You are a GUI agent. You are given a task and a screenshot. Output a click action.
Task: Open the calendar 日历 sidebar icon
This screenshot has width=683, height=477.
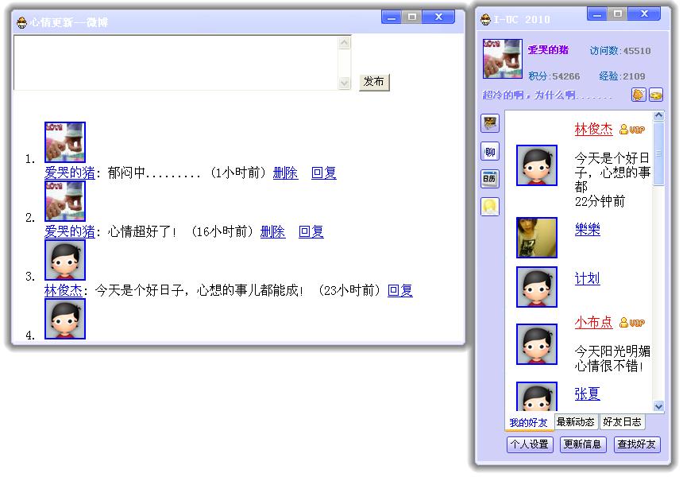coord(490,179)
